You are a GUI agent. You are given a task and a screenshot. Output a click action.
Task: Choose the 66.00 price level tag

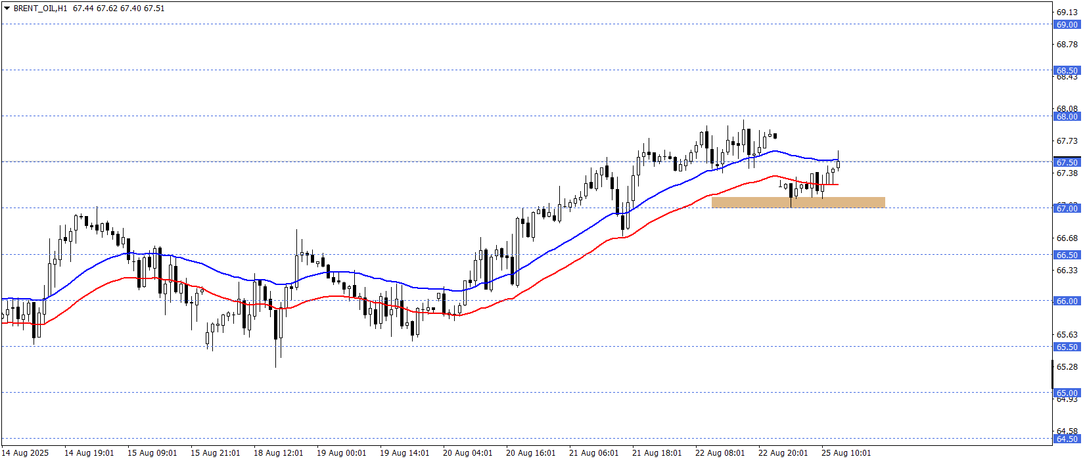point(1067,301)
